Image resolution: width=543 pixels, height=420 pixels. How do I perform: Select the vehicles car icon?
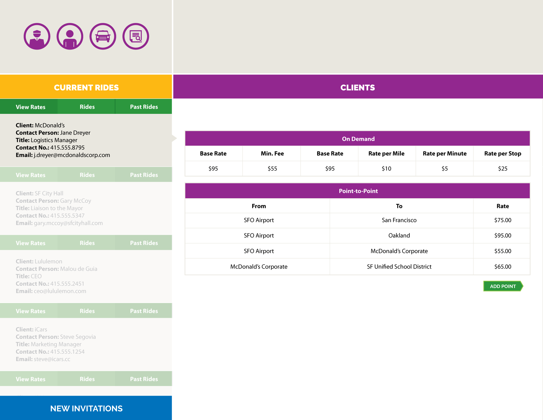(x=103, y=37)
